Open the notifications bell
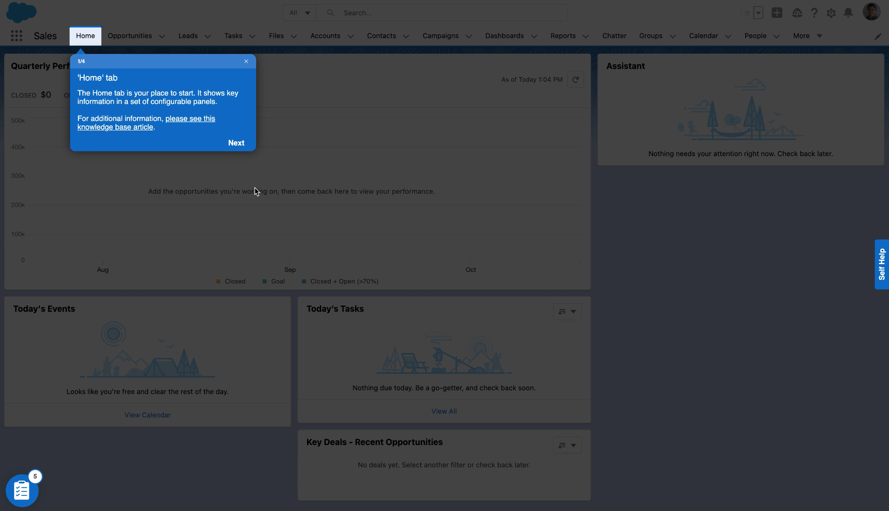The height and width of the screenshot is (511, 889). click(x=848, y=13)
